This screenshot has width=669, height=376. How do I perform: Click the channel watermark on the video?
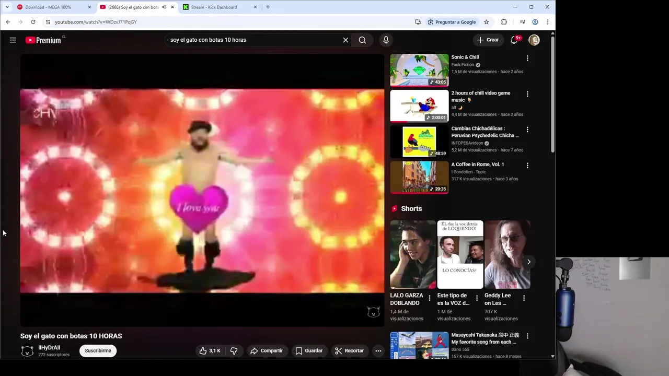(x=373, y=312)
